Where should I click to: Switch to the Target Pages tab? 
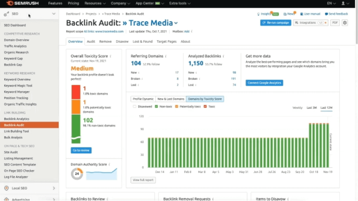(167, 41)
